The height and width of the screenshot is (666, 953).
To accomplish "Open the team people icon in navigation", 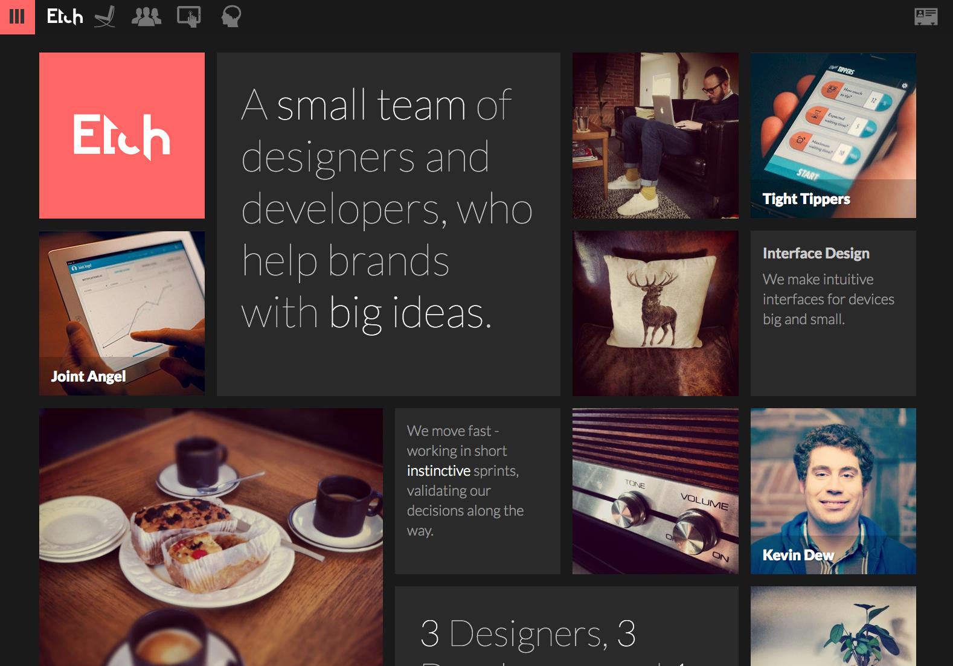I will click(x=146, y=16).
